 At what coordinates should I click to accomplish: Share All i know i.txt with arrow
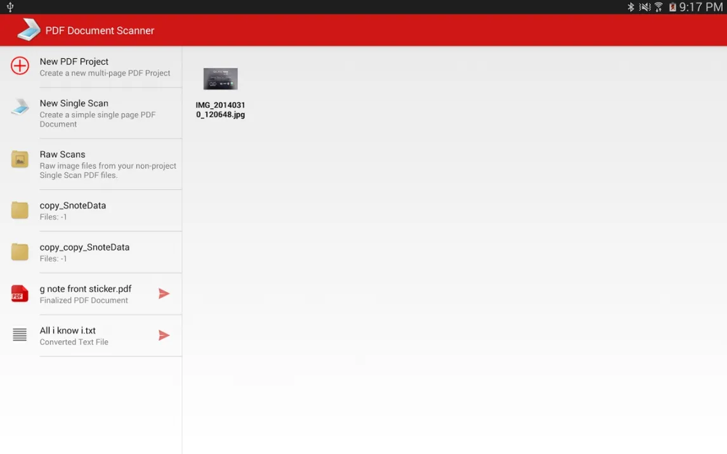click(x=164, y=335)
